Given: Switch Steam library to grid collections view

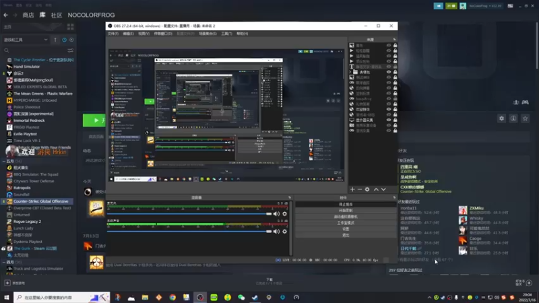Looking at the screenshot, I should coord(71,27).
